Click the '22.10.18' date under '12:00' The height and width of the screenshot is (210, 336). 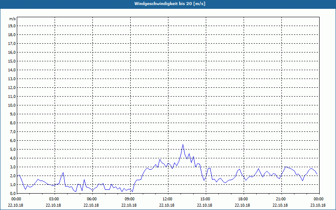[167, 205]
